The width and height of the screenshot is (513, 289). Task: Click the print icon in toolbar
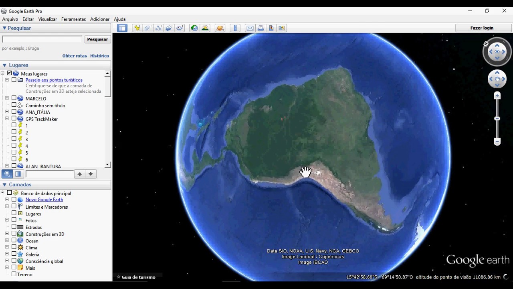(261, 28)
